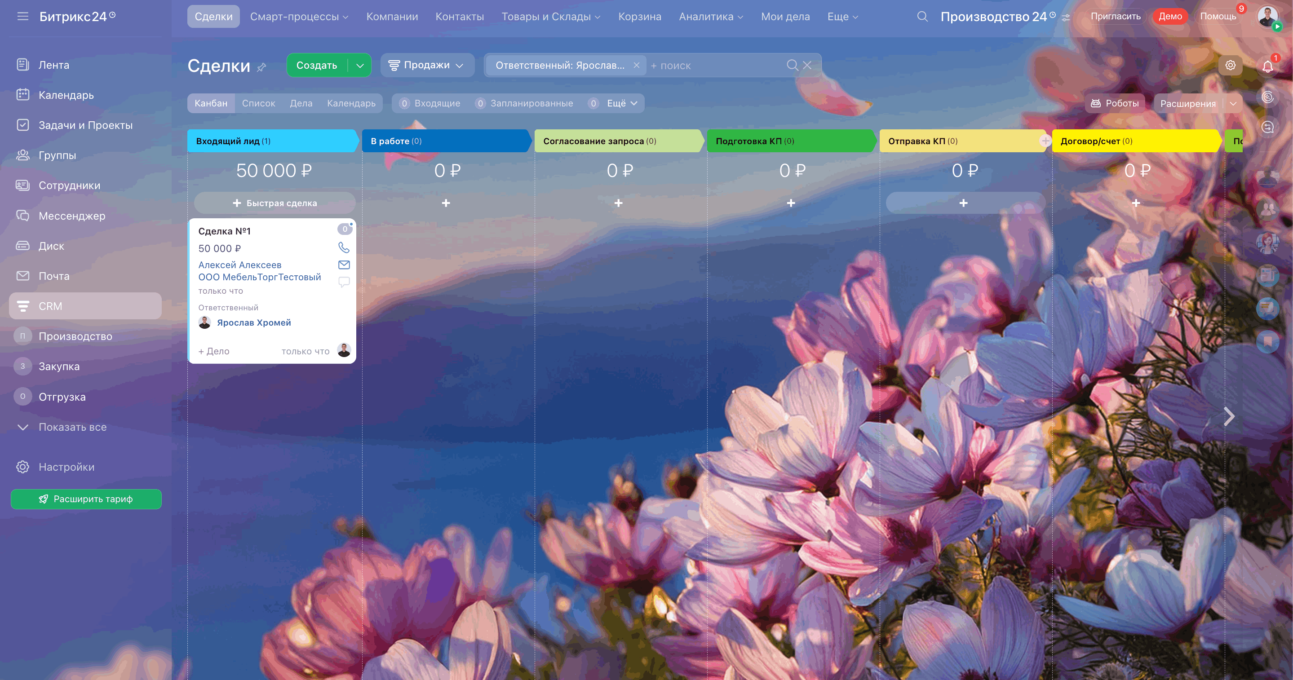Open the chat bubble icon on deal card
This screenshot has height=680, width=1293.
344,282
